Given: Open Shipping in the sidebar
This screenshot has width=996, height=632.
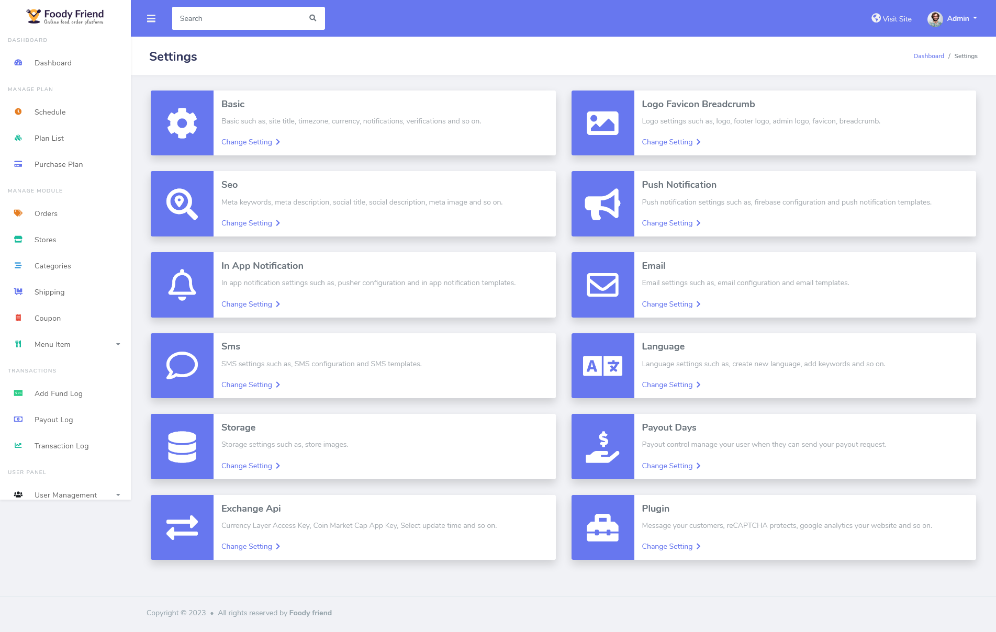Looking at the screenshot, I should 65,292.
